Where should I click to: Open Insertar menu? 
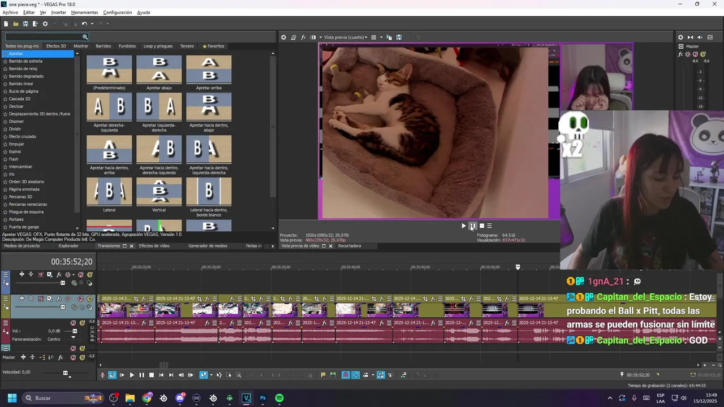pyautogui.click(x=58, y=12)
